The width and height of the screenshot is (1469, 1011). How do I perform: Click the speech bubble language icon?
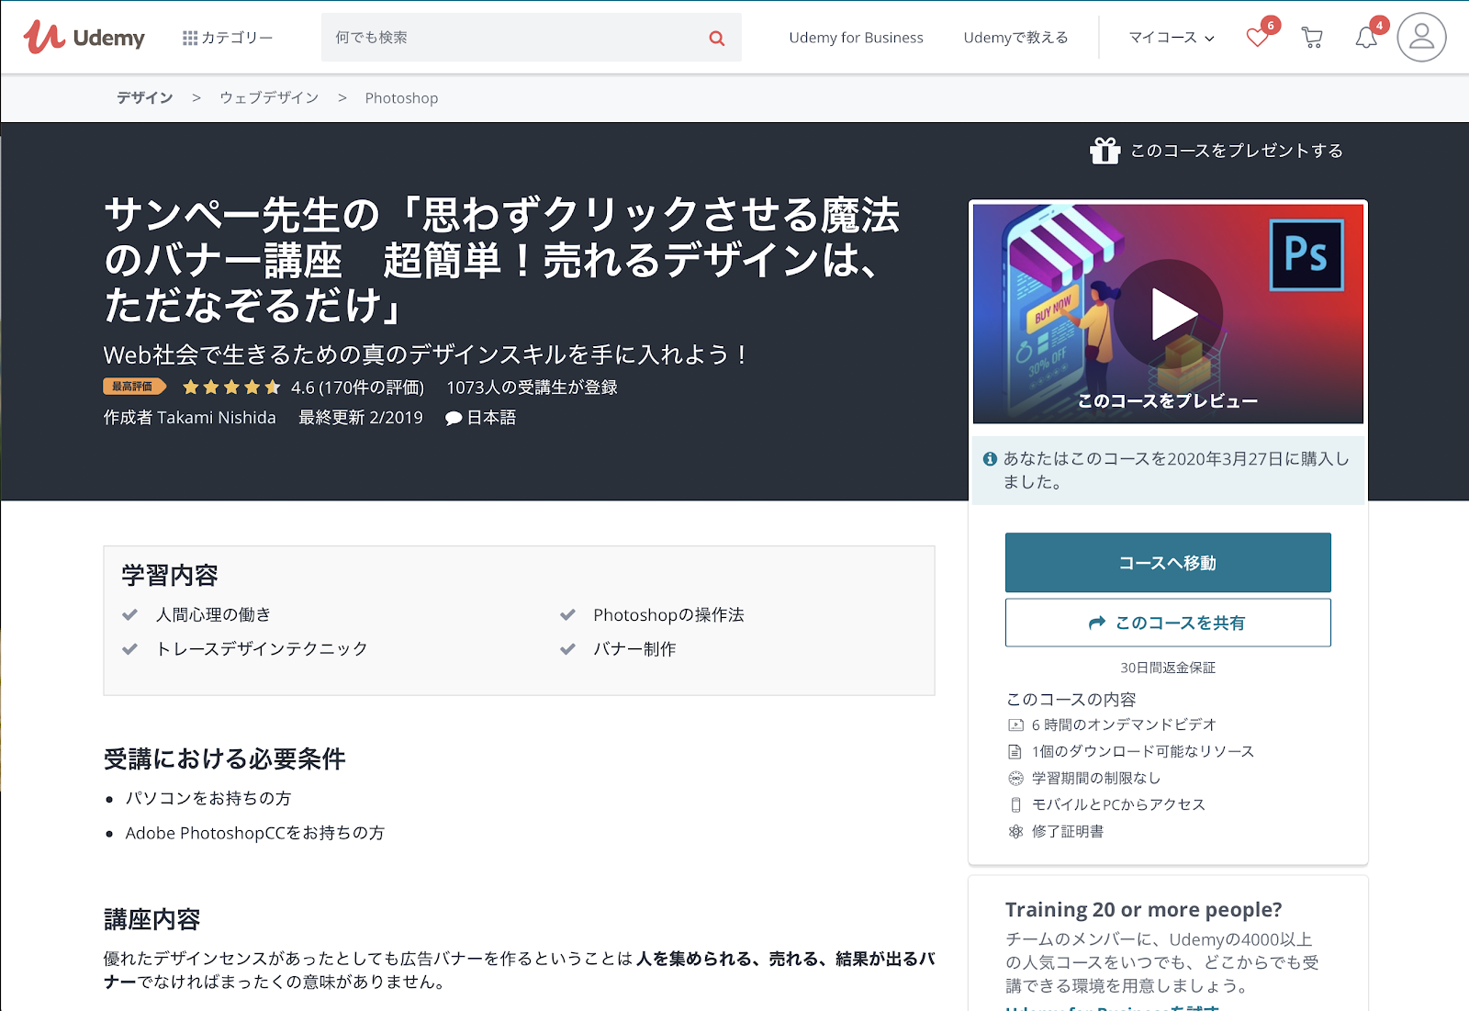coord(454,419)
